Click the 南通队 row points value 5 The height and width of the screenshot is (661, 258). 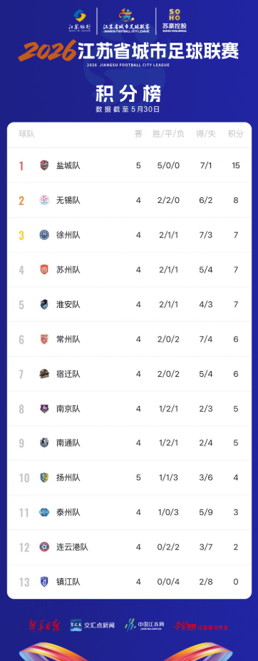(x=236, y=443)
